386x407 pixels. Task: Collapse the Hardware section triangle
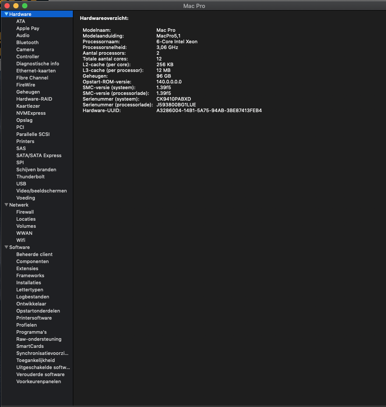(7, 14)
